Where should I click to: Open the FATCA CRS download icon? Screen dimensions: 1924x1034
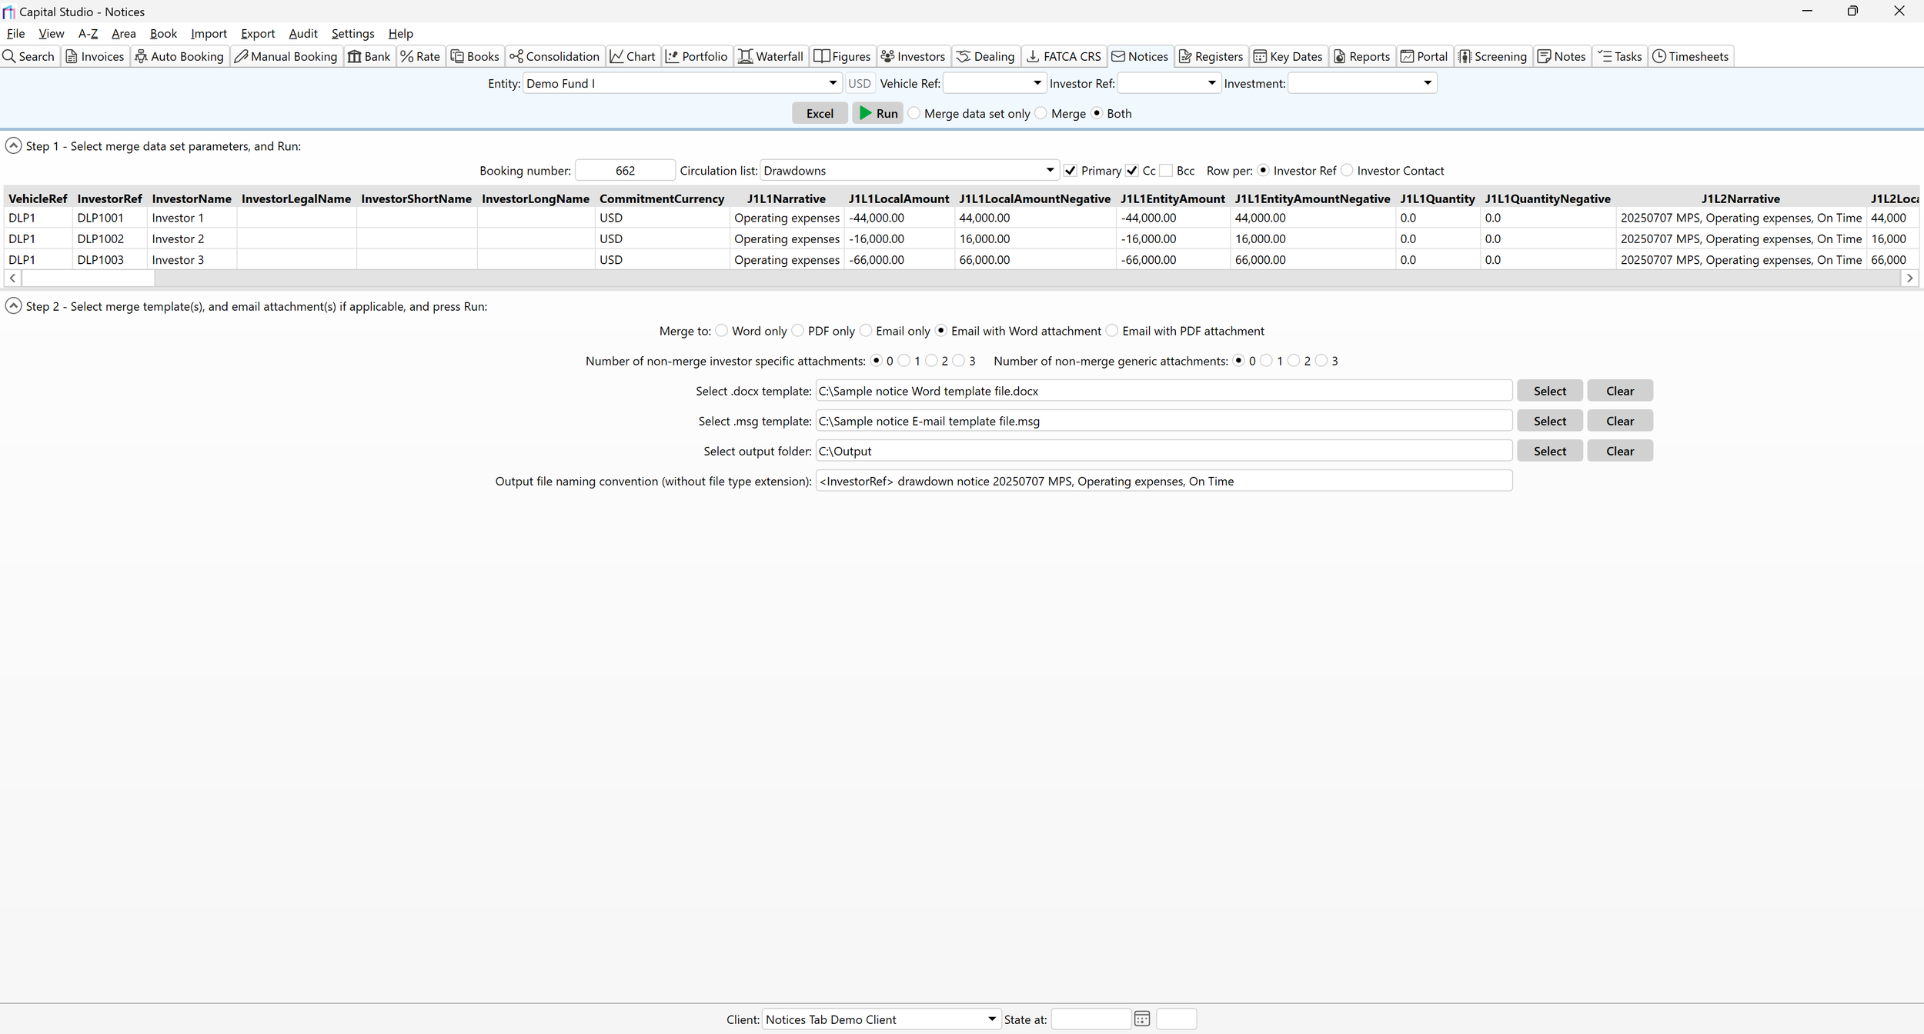tap(1033, 56)
